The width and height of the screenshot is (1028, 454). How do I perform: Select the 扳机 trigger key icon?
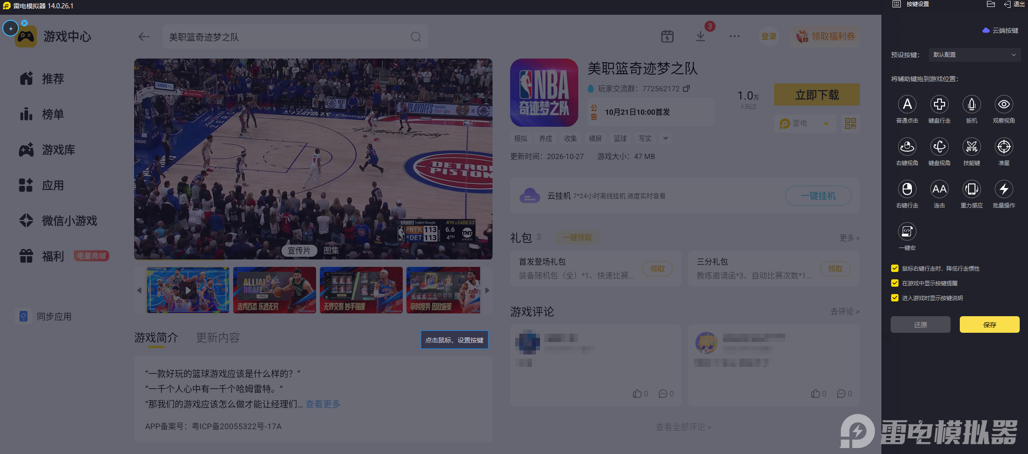tap(971, 105)
